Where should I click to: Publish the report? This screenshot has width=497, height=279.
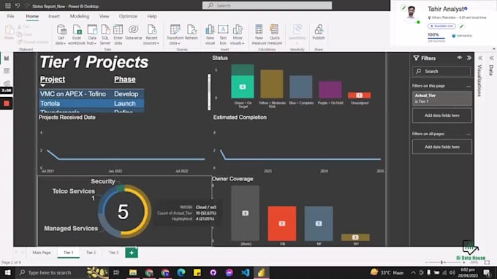click(319, 32)
